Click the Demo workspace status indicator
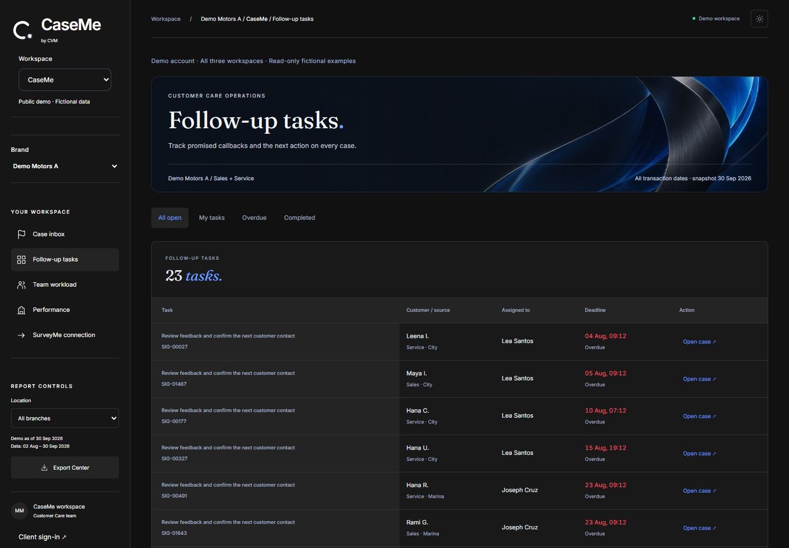789x548 pixels. point(716,19)
